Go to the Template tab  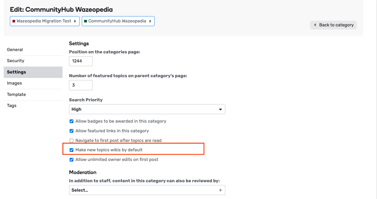point(16,95)
